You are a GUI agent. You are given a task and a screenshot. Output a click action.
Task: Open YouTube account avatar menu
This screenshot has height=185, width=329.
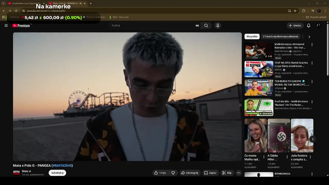tap(318, 25)
